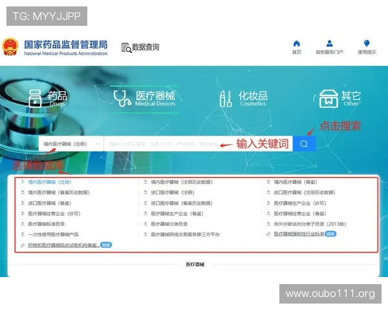Click the 使用提示 navigation label

(x=367, y=52)
